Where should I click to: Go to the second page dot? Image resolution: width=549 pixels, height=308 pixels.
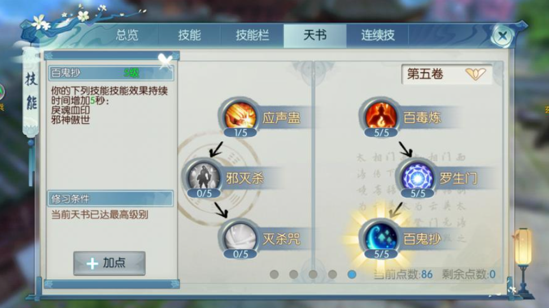[293, 274]
